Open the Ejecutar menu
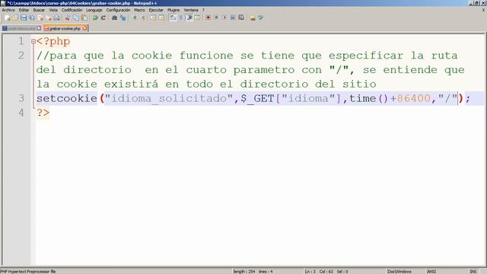The image size is (487, 274). coord(156,10)
